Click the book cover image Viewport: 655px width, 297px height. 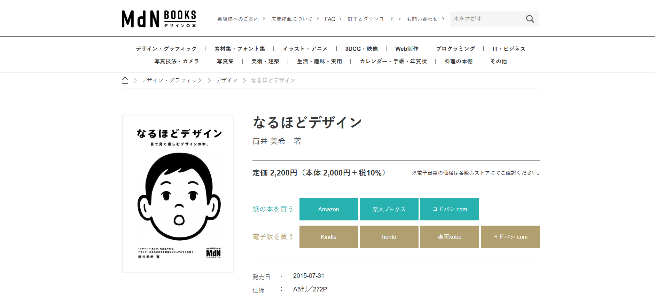[178, 194]
